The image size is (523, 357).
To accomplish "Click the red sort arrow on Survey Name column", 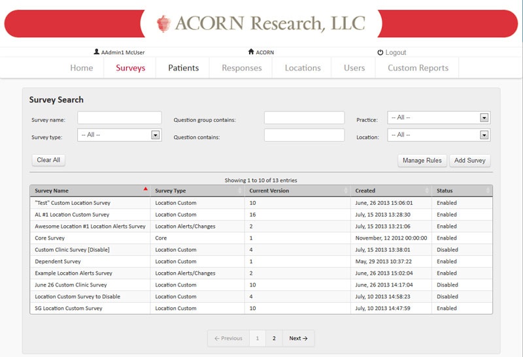I will (x=145, y=189).
